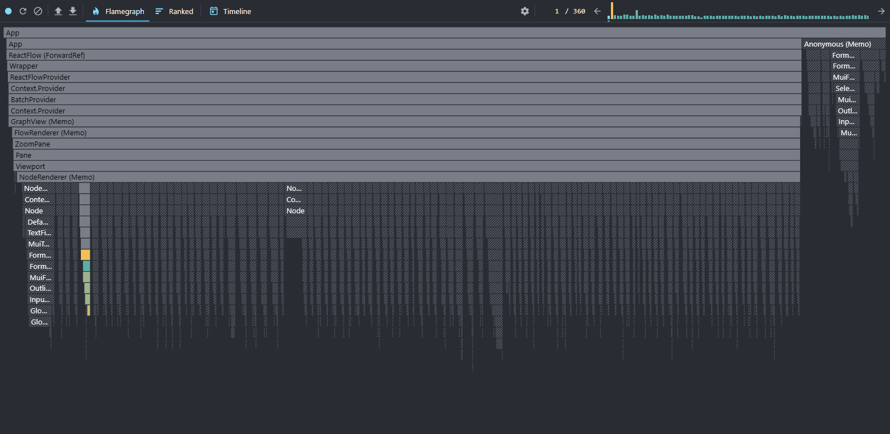Open the Timeline tab

230,11
